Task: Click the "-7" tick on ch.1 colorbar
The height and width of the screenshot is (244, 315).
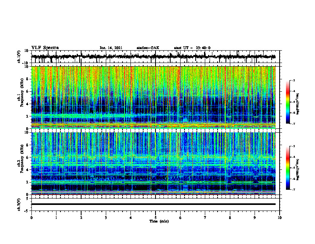Action: [293, 124]
